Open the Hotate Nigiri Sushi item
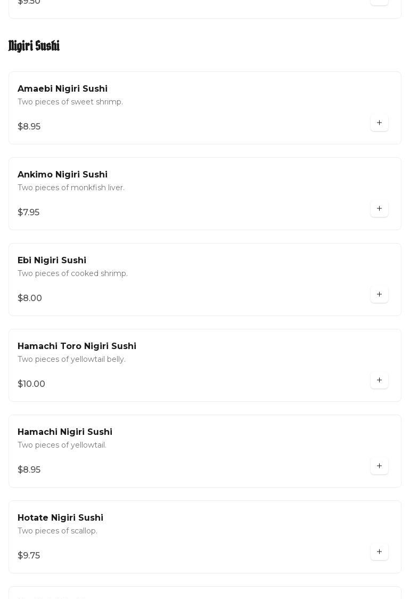The image size is (410, 599). [x=60, y=518]
